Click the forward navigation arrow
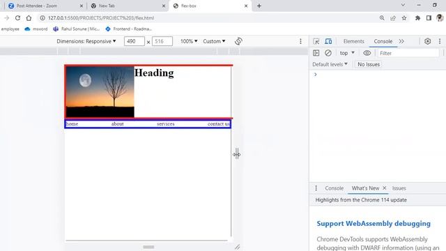The image size is (446, 251). tap(6, 18)
